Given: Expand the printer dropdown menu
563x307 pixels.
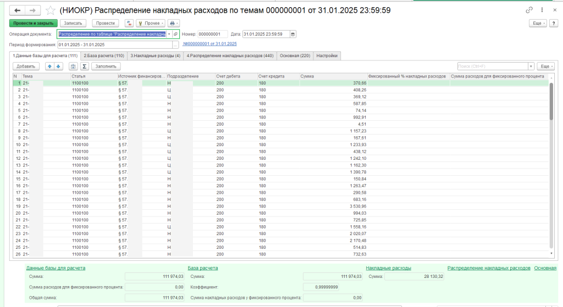Looking at the screenshot, I should click(x=174, y=23).
